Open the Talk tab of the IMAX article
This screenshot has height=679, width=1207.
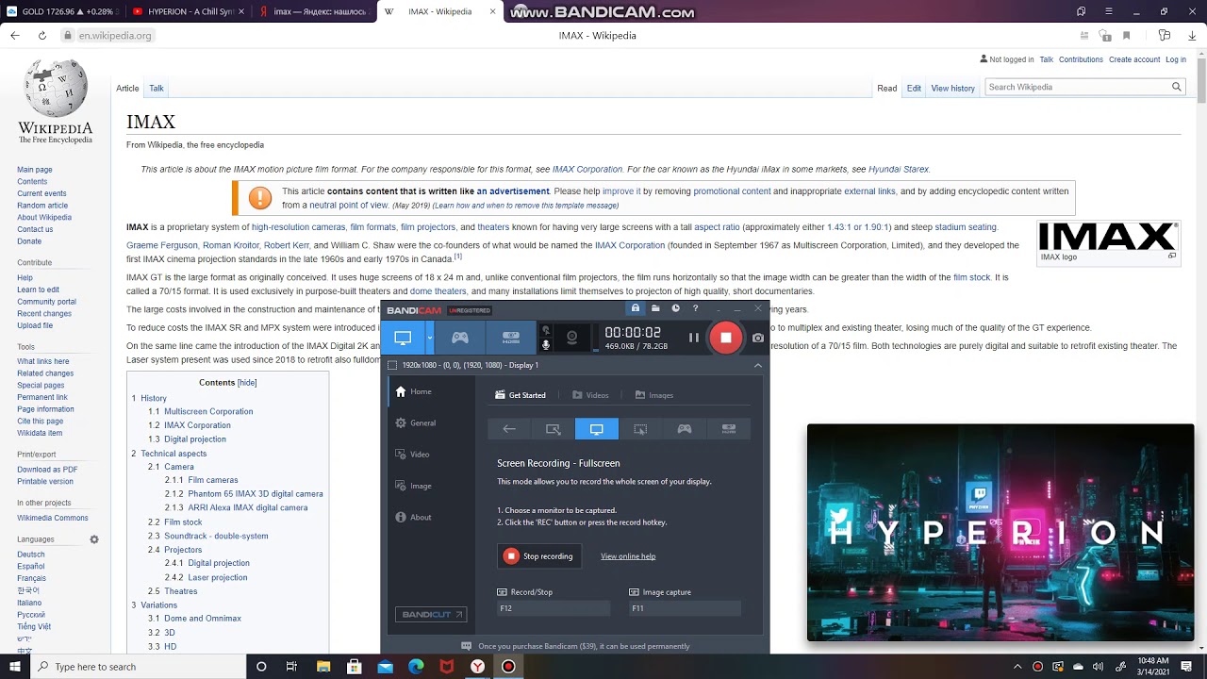[157, 88]
